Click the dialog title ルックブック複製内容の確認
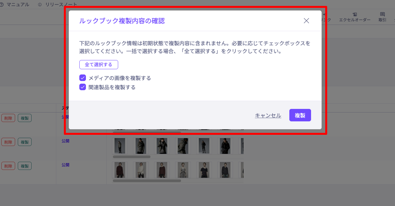 tap(122, 21)
